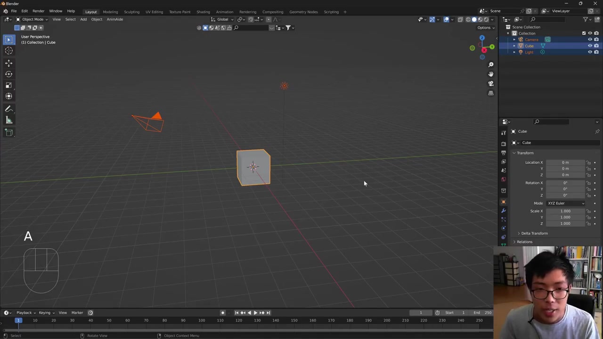The width and height of the screenshot is (603, 339).
Task: Click the Location X value field
Action: (565, 162)
